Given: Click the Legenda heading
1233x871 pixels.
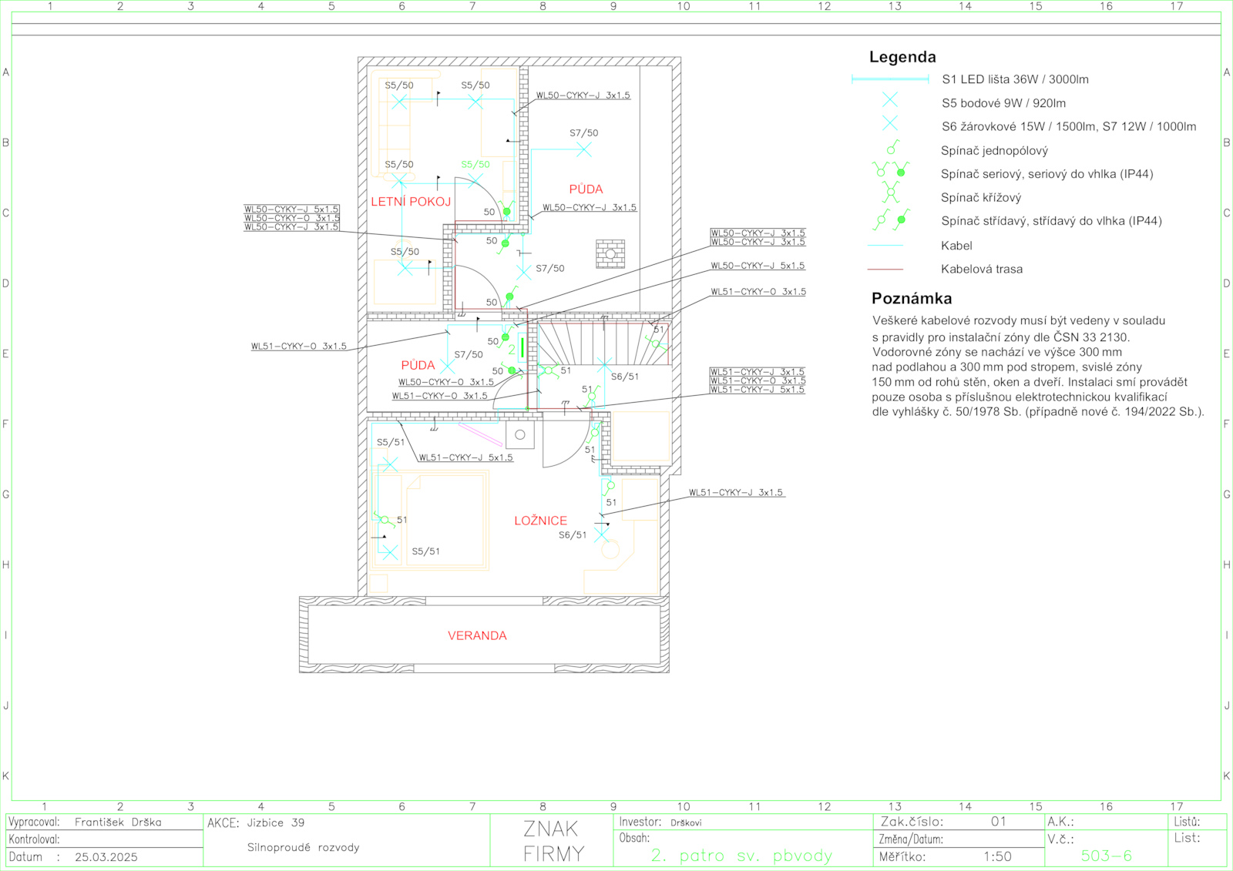Looking at the screenshot, I should (902, 57).
